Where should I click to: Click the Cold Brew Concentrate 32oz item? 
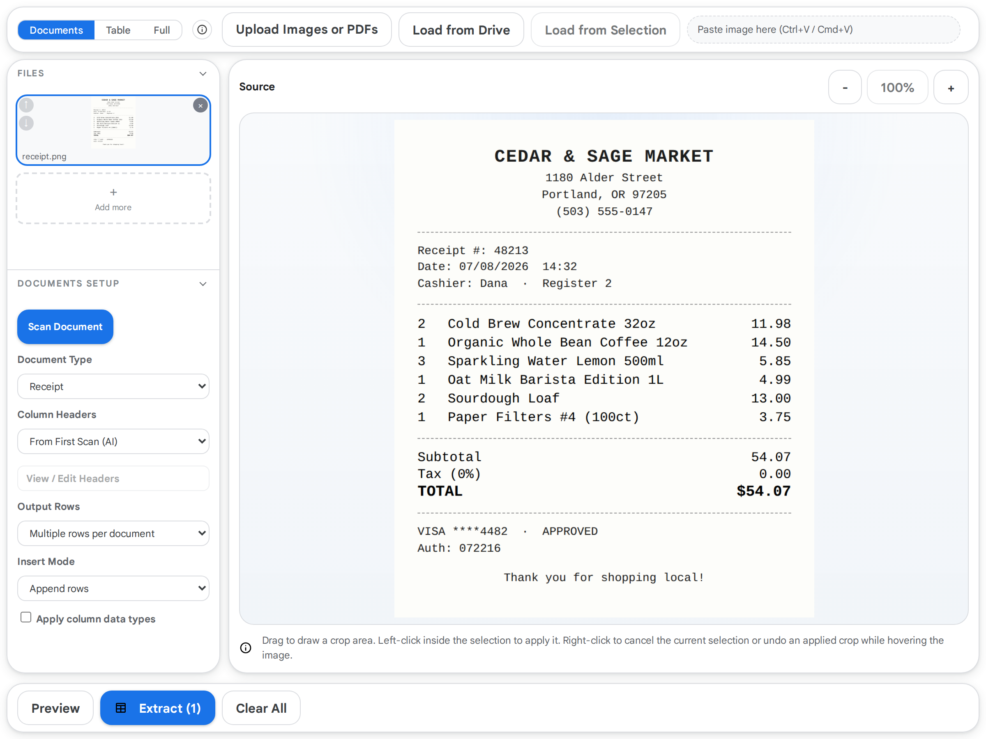coord(551,324)
